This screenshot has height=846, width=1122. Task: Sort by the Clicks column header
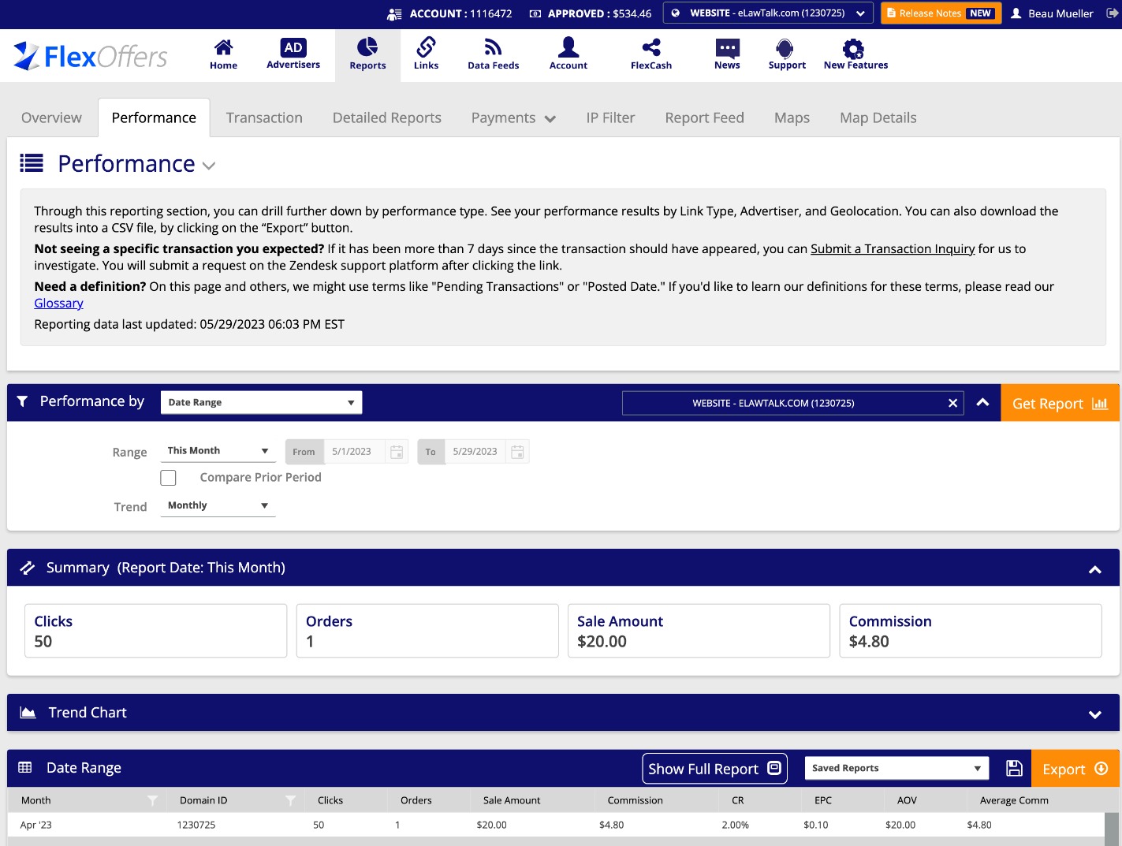(x=330, y=800)
